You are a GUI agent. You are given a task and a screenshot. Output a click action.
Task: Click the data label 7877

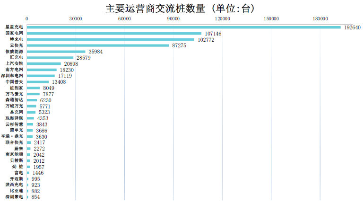[x=48, y=94]
